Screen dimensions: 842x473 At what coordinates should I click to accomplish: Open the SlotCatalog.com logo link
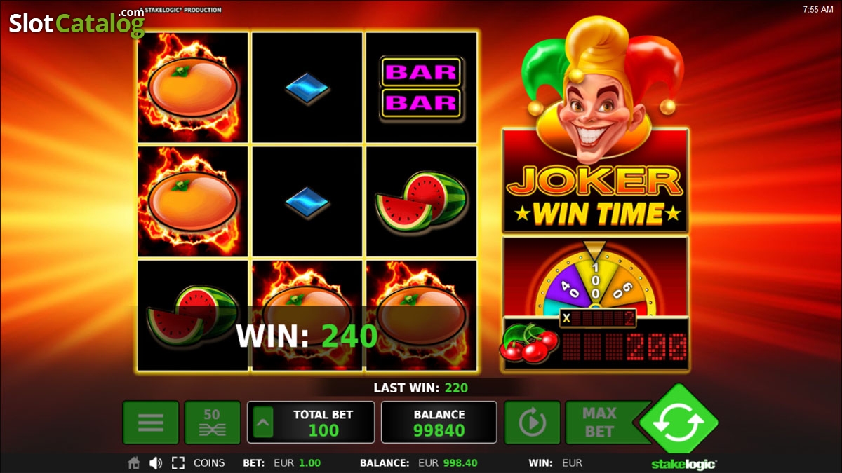(76, 23)
